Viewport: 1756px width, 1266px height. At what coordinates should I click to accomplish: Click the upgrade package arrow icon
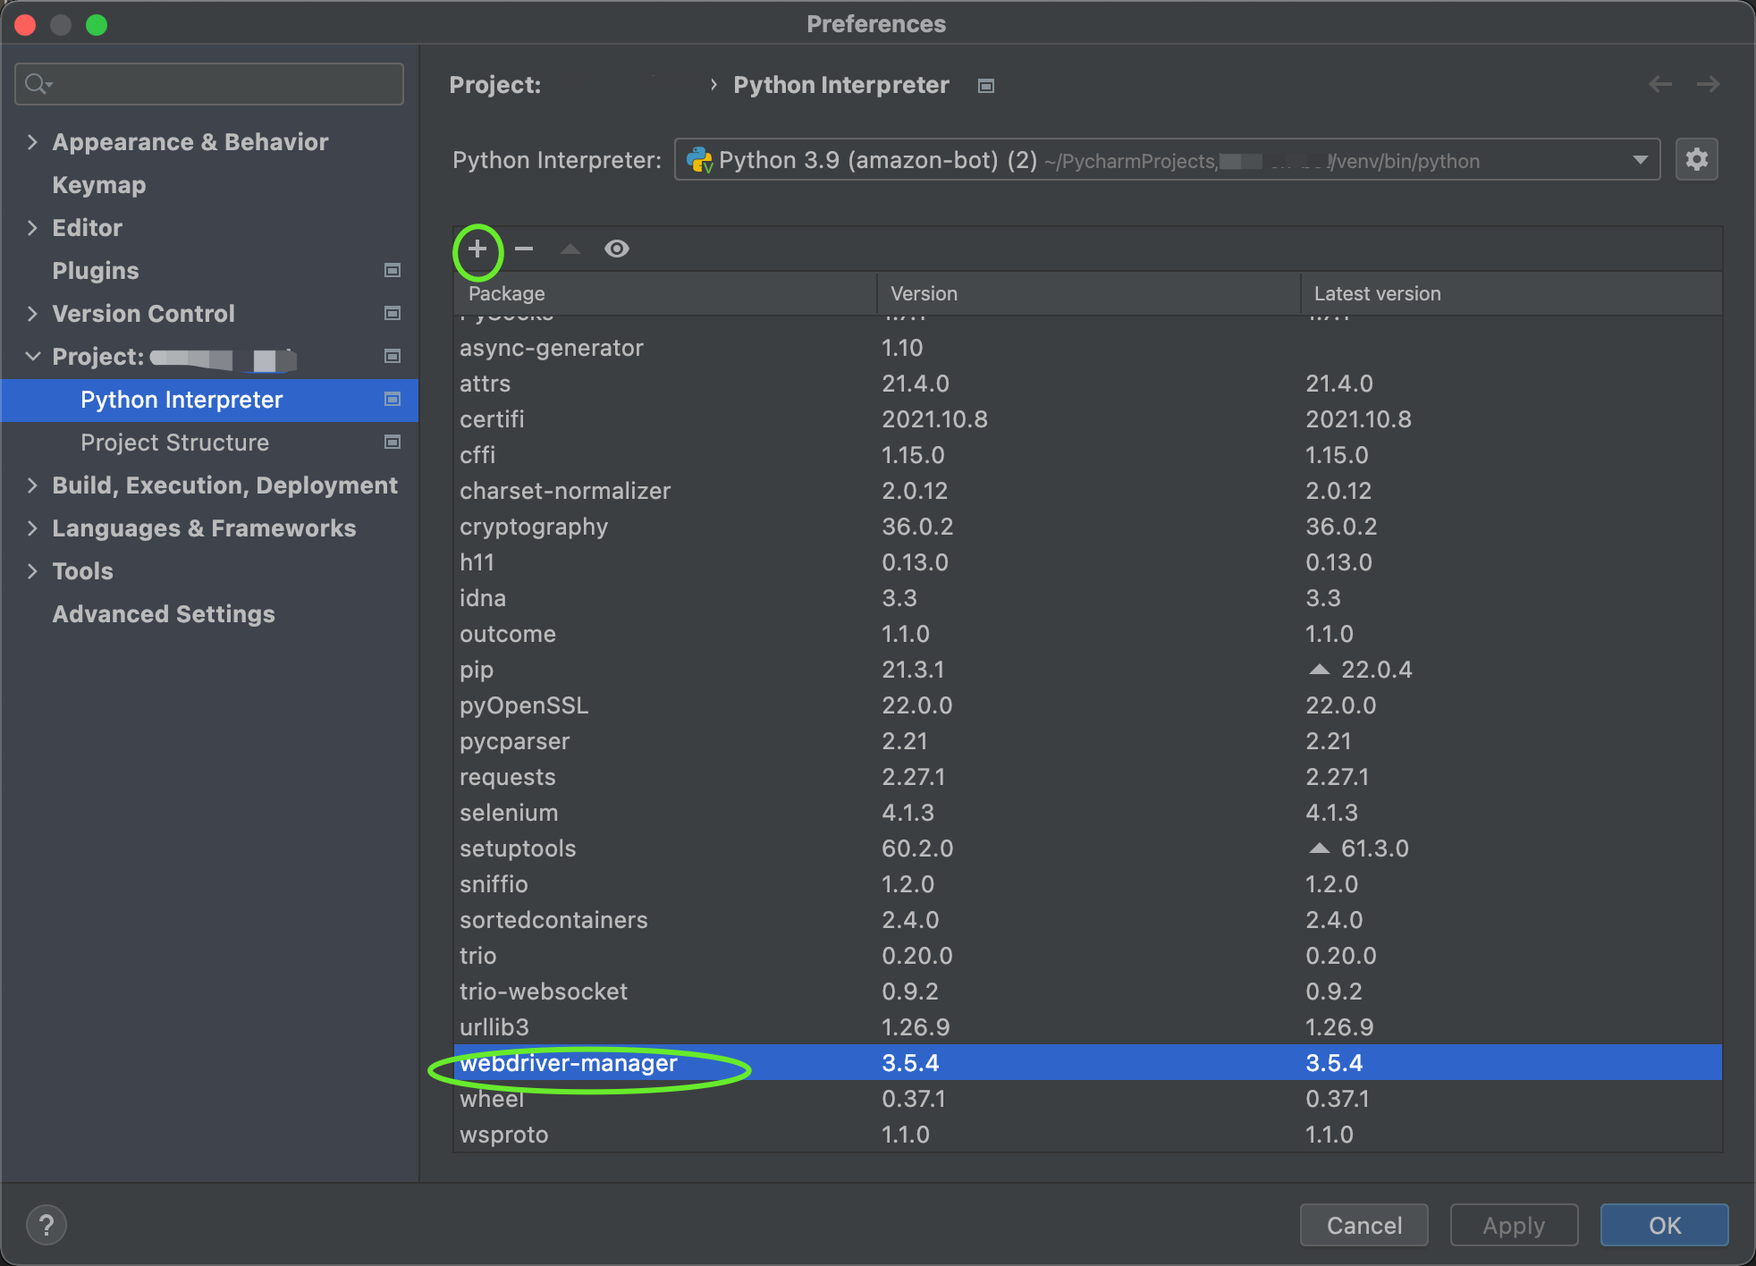(570, 249)
